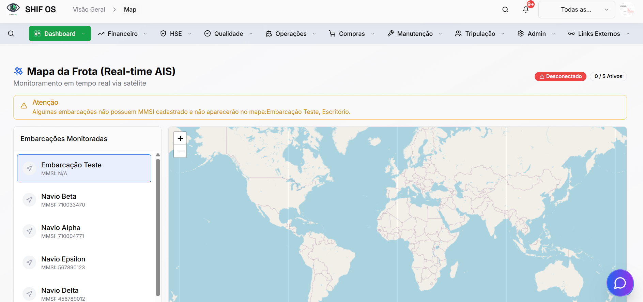Click MMSI: 567890123 text
Screen dimensions: 643x302
tap(63, 268)
